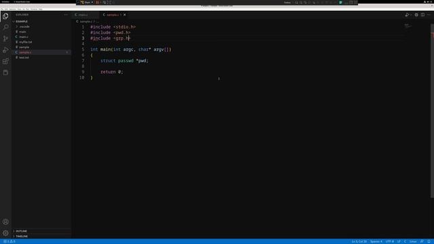
Task: Click on "#include <pwd.h>" code line
Action: click(x=111, y=33)
